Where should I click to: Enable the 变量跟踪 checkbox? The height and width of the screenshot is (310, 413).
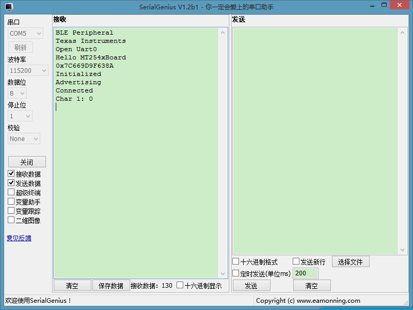[11, 211]
